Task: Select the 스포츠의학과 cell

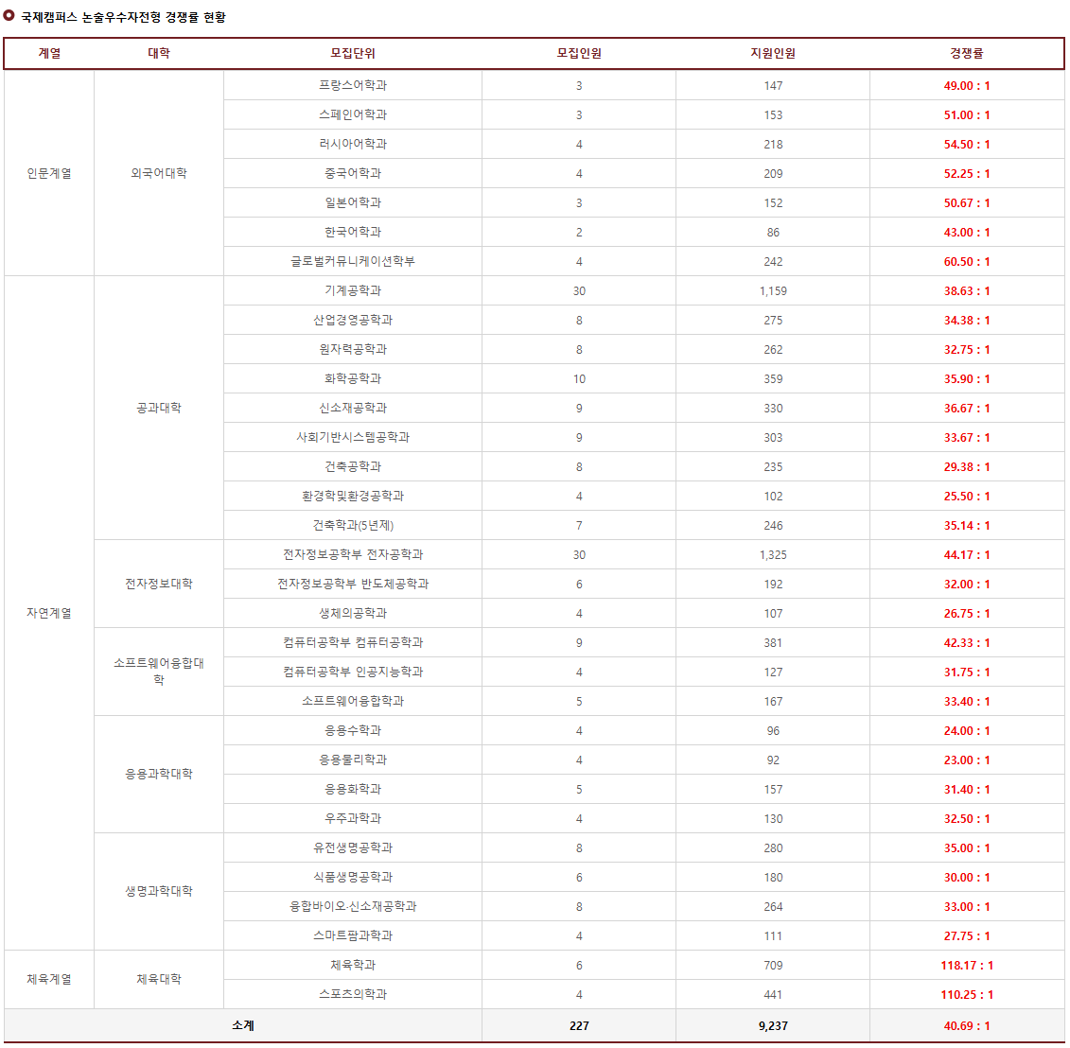Action: (353, 995)
